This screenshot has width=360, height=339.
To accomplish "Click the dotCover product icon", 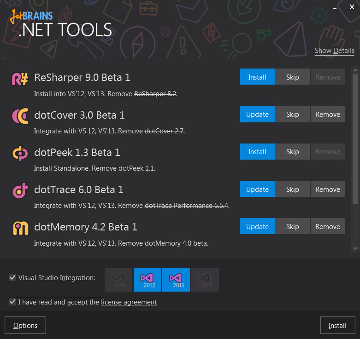I will pos(20,116).
